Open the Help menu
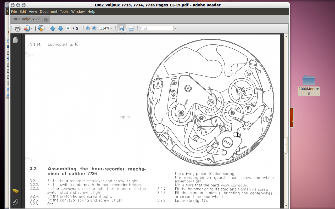Viewport: 335px width, 209px height. coord(91,11)
